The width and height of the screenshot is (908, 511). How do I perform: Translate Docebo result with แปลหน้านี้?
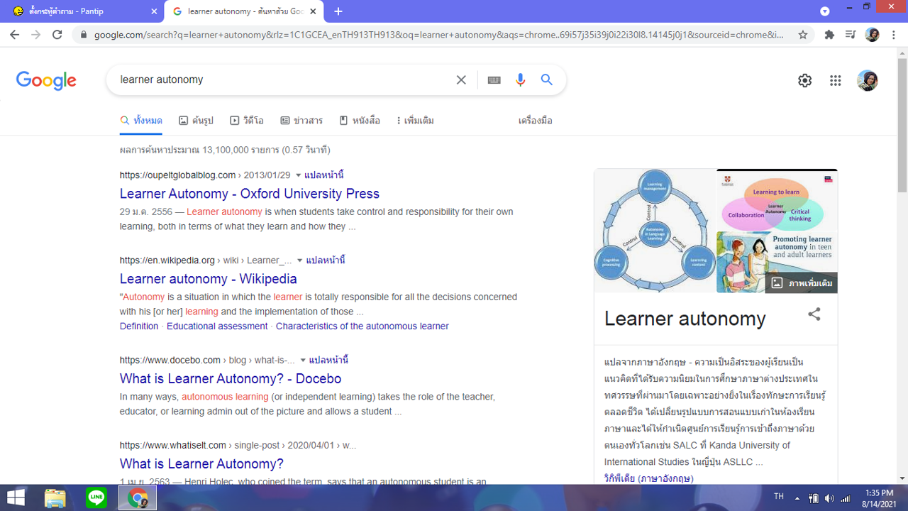329,361
